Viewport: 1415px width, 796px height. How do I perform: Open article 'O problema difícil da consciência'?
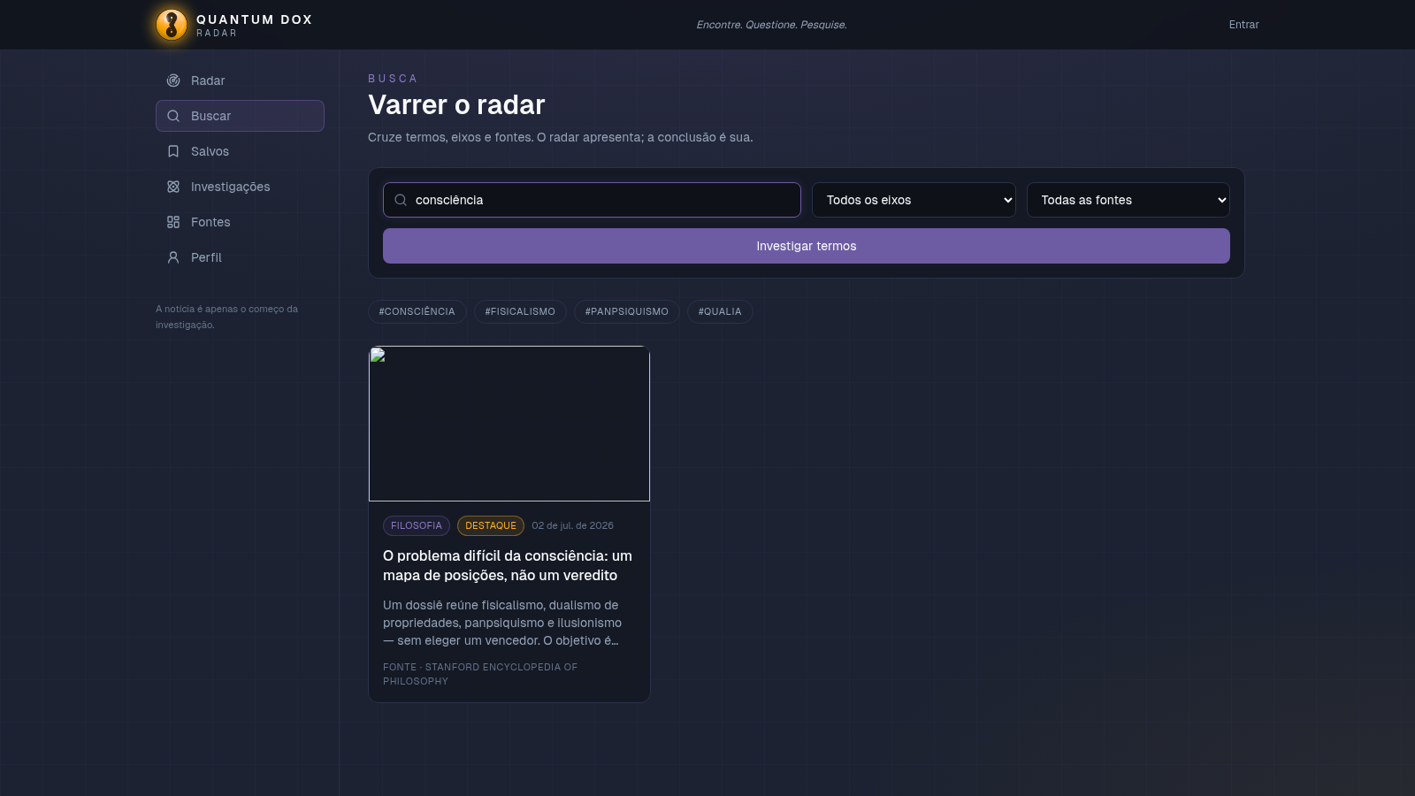coord(508,565)
